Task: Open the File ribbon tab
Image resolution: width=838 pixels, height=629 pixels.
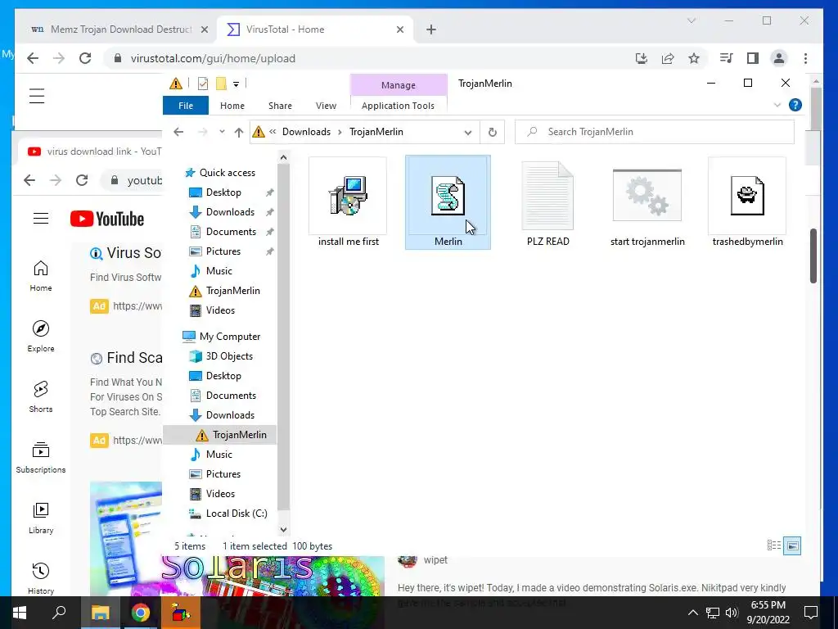Action: (x=186, y=106)
